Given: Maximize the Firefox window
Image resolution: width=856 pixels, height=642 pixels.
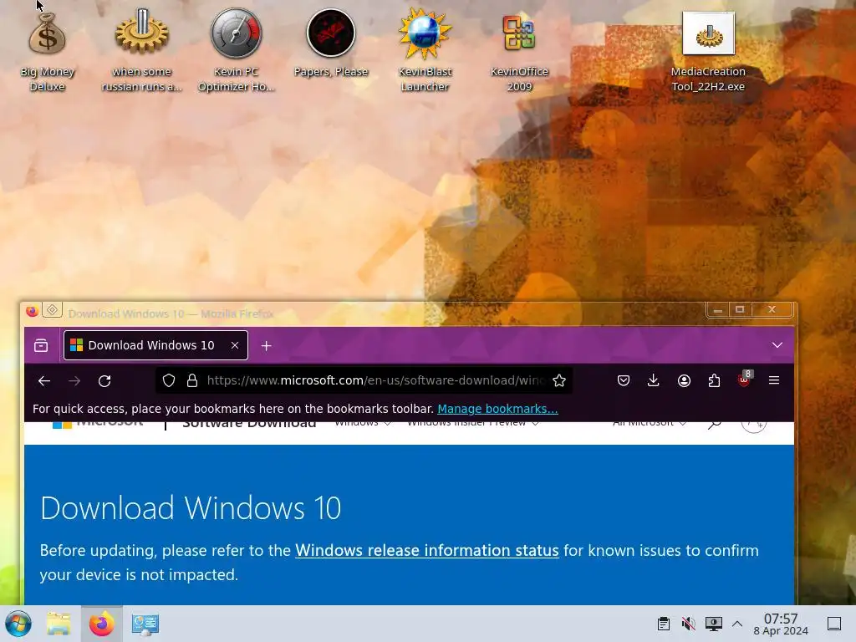Looking at the screenshot, I should (740, 309).
